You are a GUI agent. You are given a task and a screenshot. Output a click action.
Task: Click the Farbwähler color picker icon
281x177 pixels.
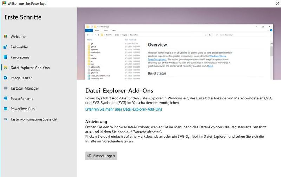[x=6, y=47]
